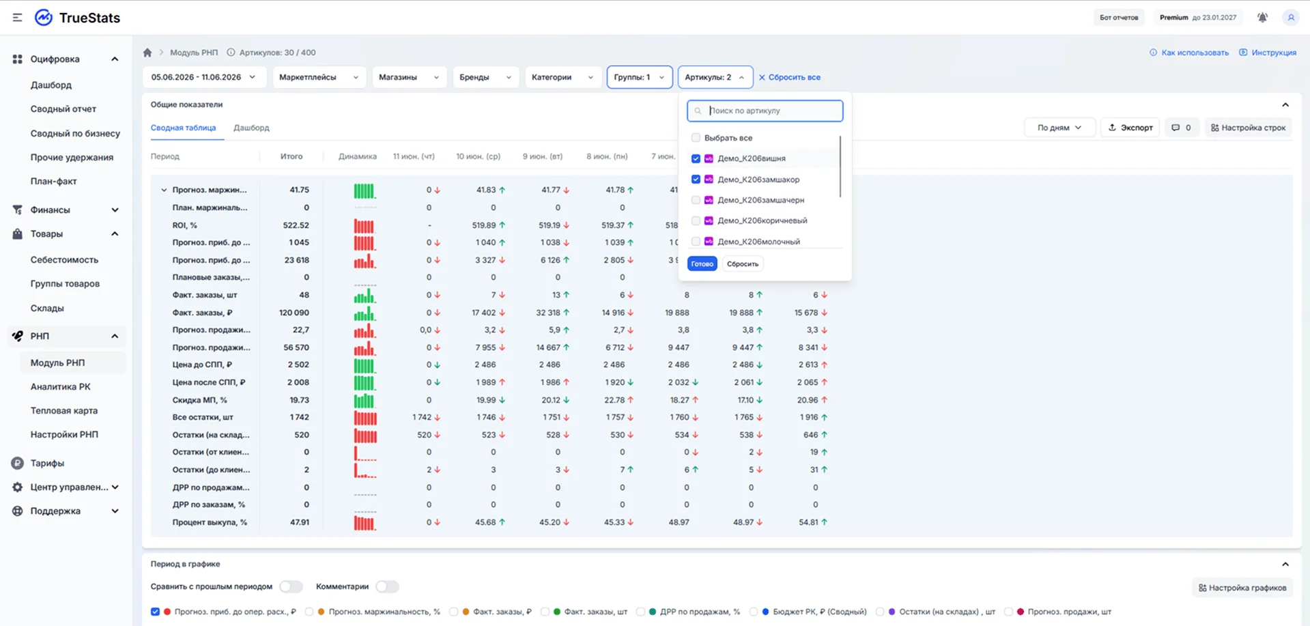Open the Маркетплейсы dropdown filter
The width and height of the screenshot is (1310, 626).
pos(319,77)
